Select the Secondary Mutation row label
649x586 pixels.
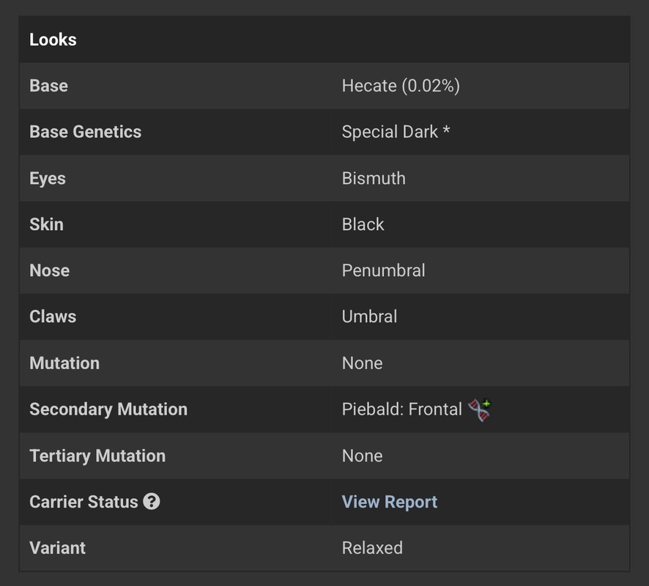pyautogui.click(x=108, y=409)
